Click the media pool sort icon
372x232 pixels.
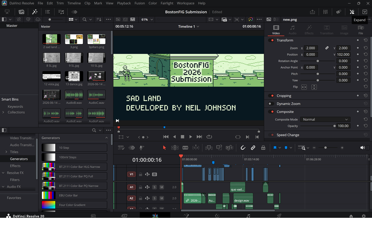pyautogui.click(x=99, y=19)
